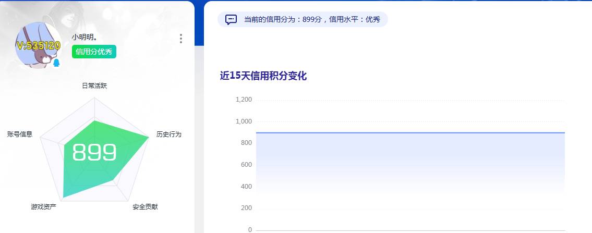Viewport: 592px width, 233px height.
Task: Click the username 小明明。
Action: [85, 37]
